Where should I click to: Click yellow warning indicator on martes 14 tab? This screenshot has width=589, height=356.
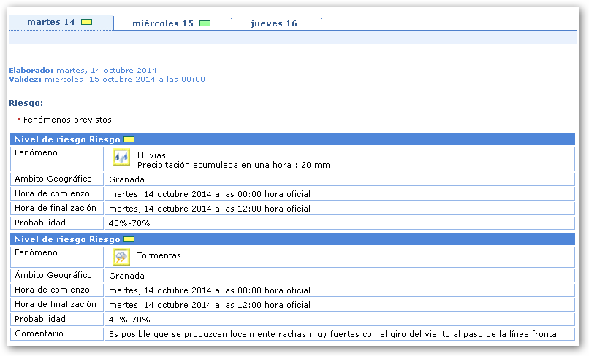pos(86,23)
